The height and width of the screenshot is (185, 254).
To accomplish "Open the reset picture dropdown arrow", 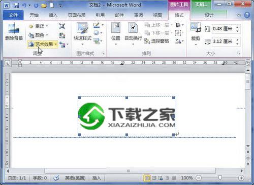I will pos(68,44).
